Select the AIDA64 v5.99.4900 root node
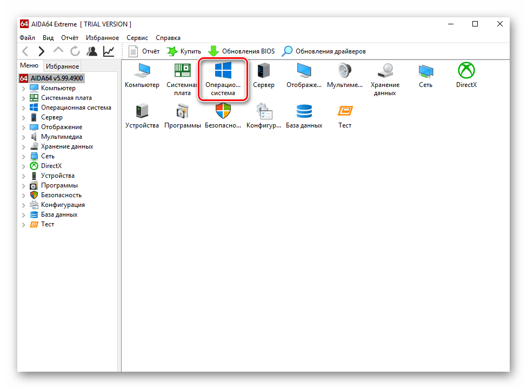The width and height of the screenshot is (527, 389). 56,78
